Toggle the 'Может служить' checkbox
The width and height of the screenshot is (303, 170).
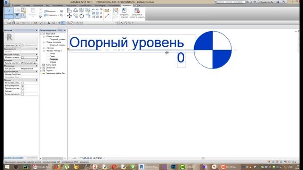coord(22,58)
